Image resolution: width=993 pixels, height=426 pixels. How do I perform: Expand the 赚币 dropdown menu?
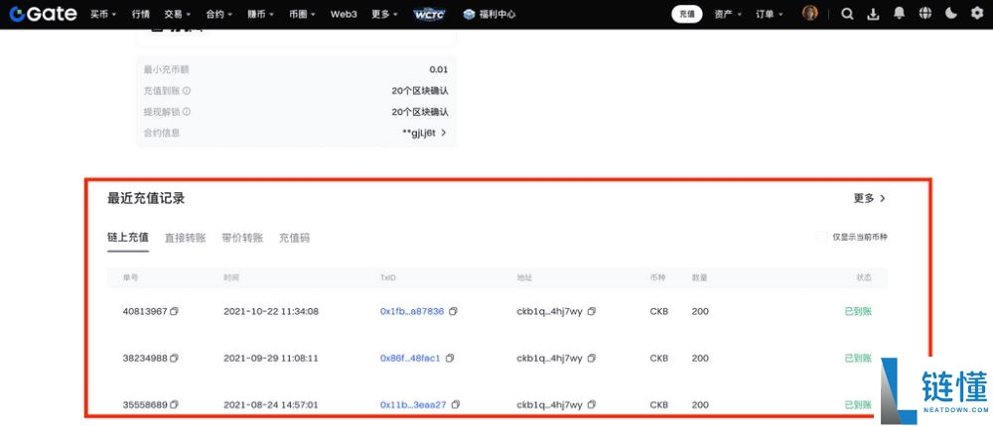point(261,14)
